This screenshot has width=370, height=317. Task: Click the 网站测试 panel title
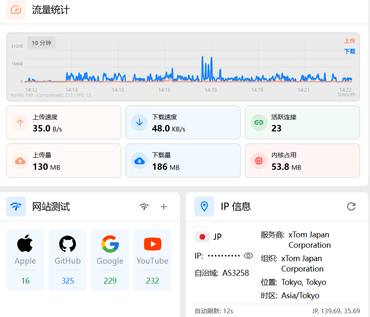[x=51, y=207]
